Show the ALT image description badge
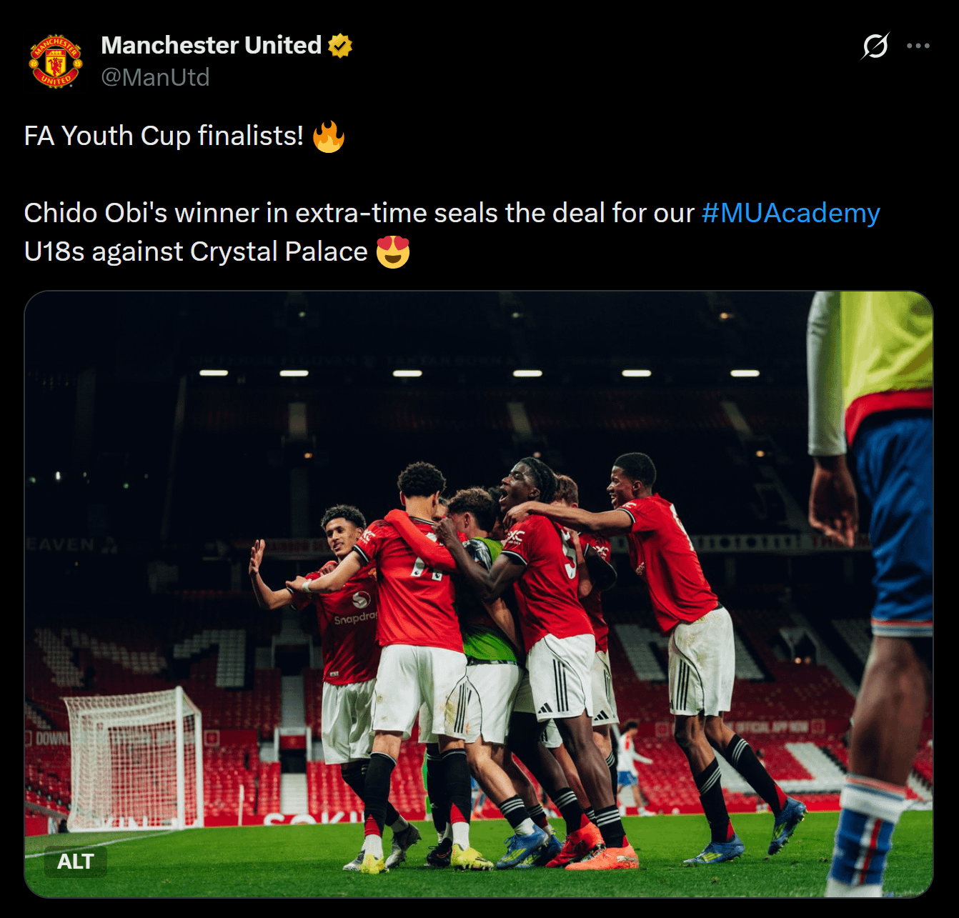 click(76, 862)
